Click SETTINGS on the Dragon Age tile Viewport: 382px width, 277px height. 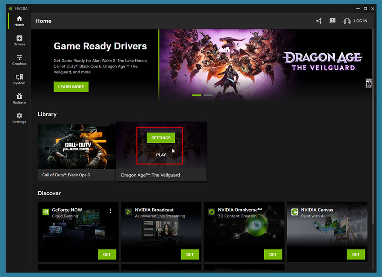coord(161,138)
